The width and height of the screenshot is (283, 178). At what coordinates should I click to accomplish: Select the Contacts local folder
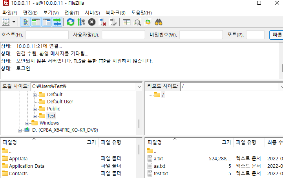point(18,174)
